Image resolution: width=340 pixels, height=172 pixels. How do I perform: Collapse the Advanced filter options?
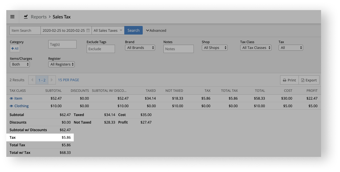[x=156, y=31]
